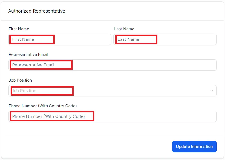Focus the First Name input field
This screenshot has width=225, height=160.
60,39
